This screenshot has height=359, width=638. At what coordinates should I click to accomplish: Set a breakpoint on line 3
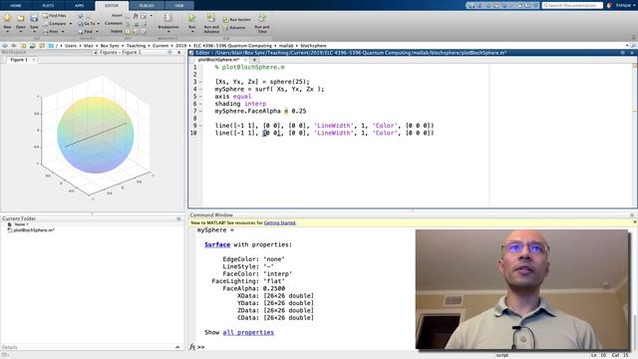pos(200,82)
